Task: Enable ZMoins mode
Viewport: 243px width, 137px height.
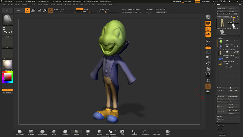Action: click(87, 9)
